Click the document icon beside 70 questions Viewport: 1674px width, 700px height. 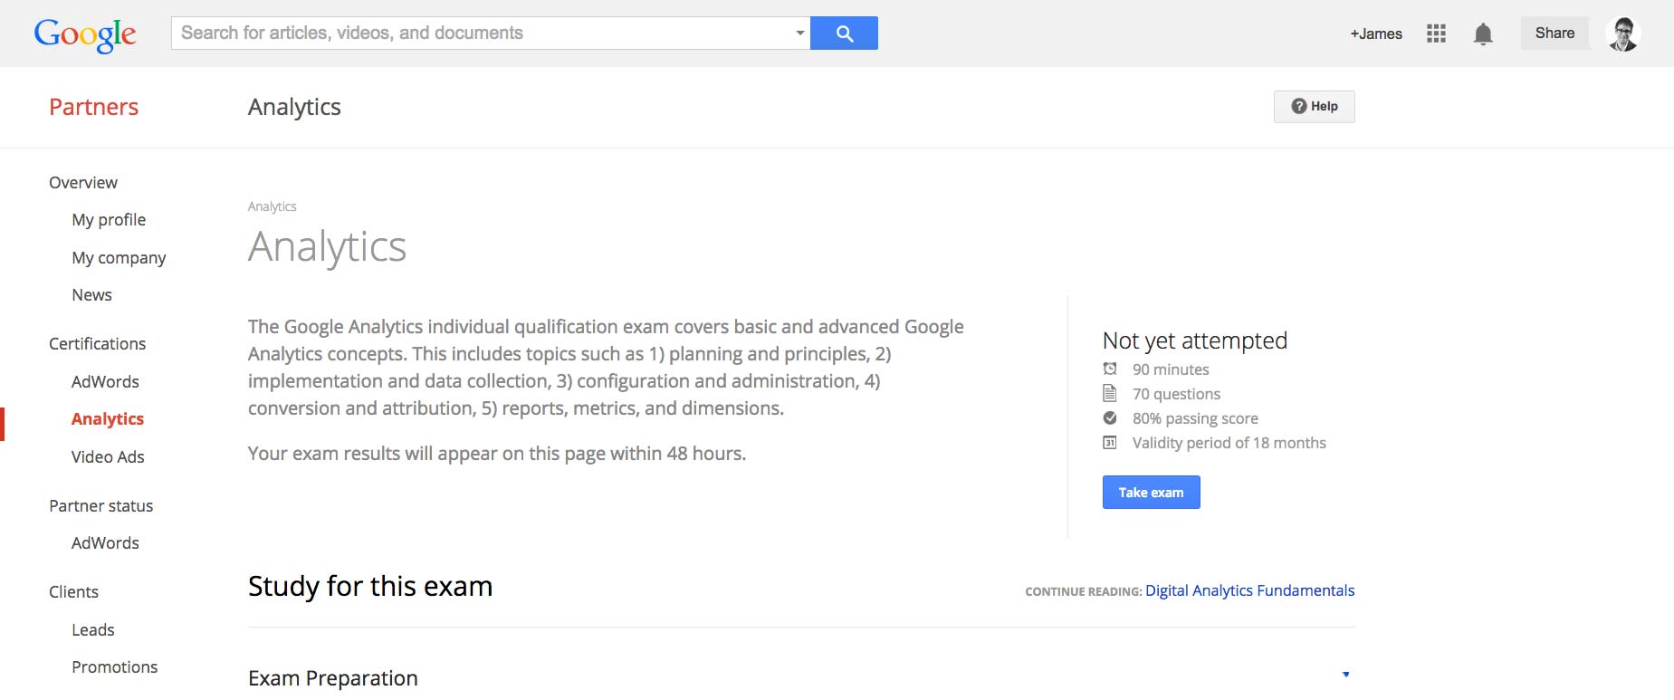(x=1110, y=393)
